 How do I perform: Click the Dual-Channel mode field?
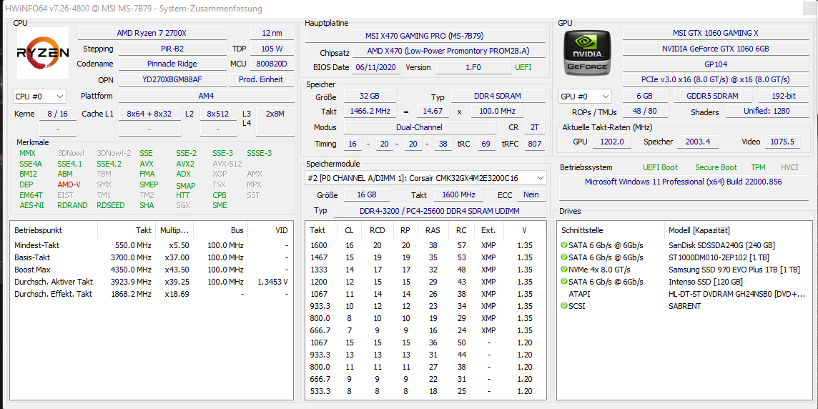point(420,127)
